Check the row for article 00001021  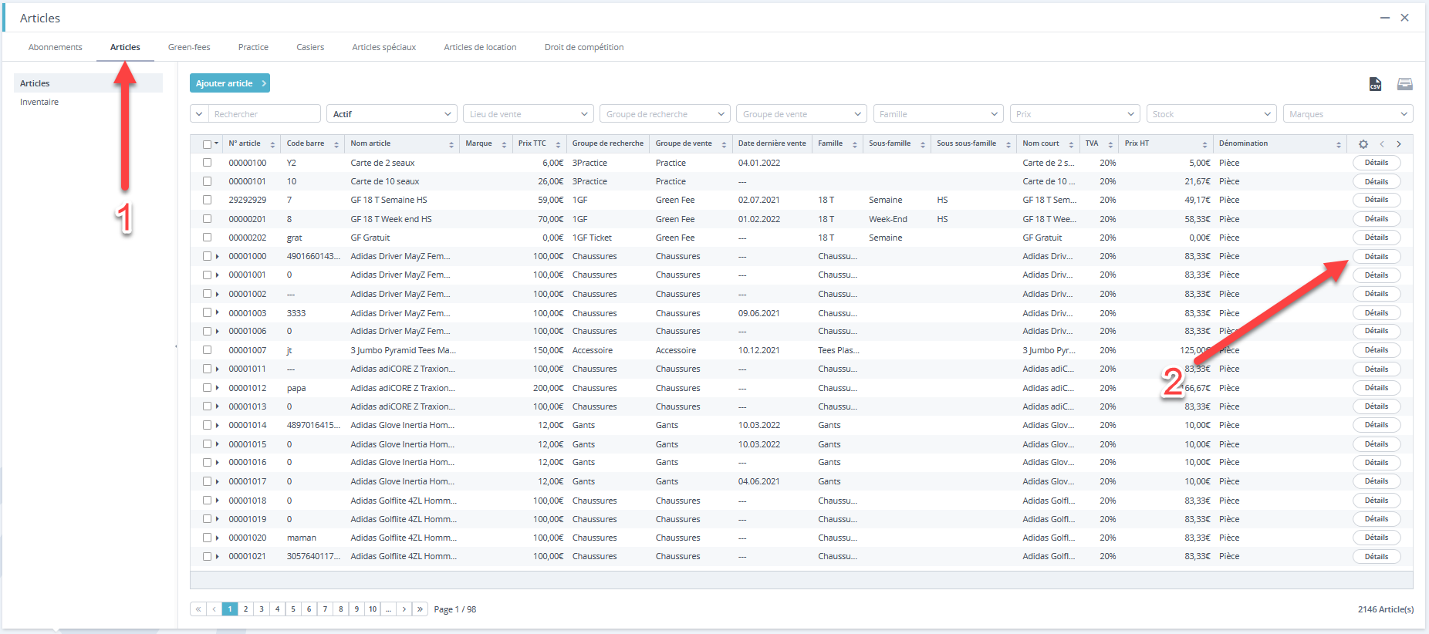coord(207,556)
